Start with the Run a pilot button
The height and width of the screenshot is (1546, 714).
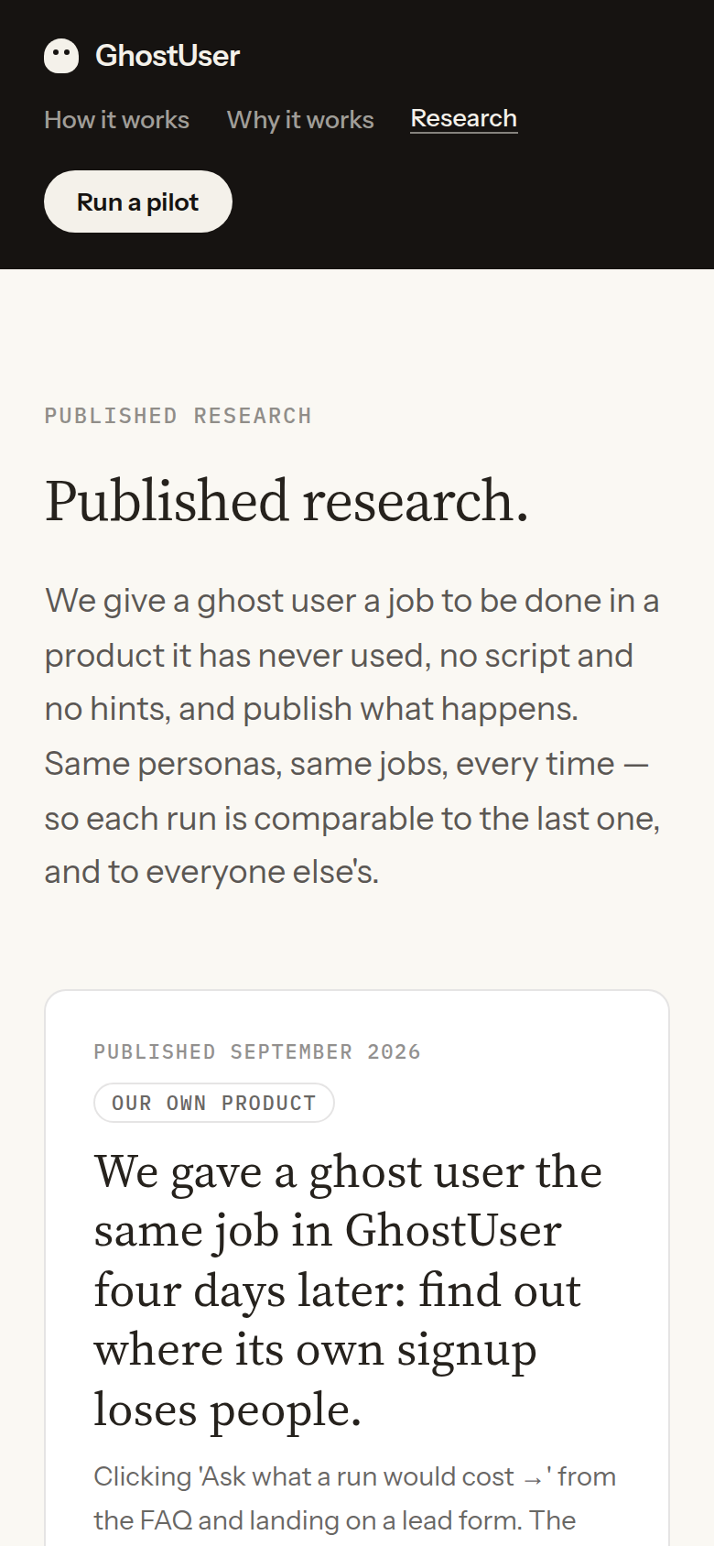pos(138,201)
